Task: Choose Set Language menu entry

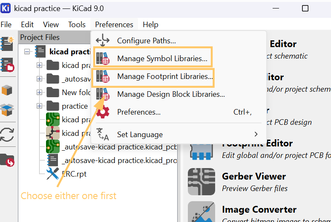Action: 178,134
